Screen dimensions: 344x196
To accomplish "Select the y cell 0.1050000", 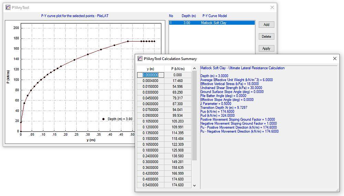I will 151,121.
